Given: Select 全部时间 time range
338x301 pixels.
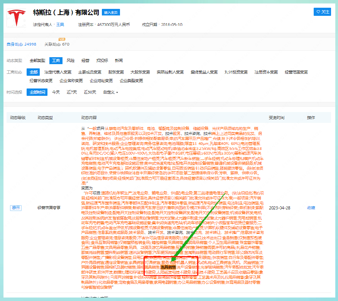Looking at the screenshot, I should point(37,92).
